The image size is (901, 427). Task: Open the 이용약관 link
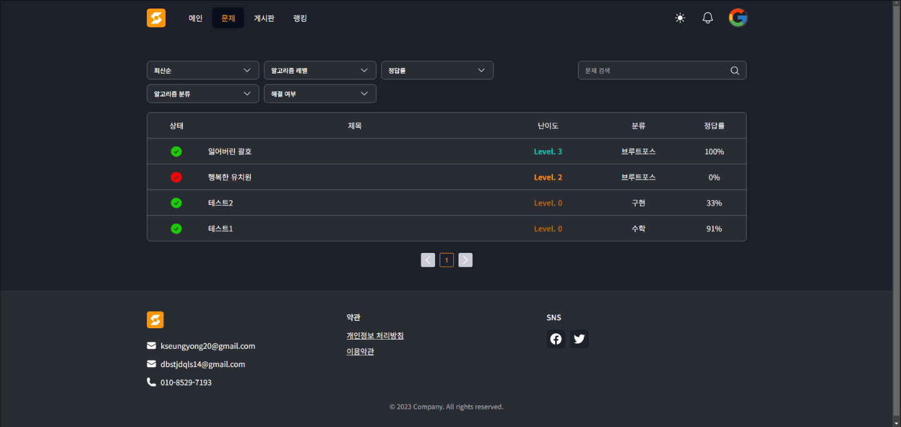pos(360,352)
